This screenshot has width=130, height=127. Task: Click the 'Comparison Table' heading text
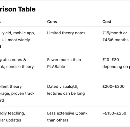point(18,9)
